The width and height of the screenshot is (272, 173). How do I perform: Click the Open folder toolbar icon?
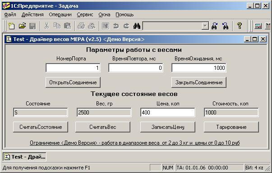[22, 26]
